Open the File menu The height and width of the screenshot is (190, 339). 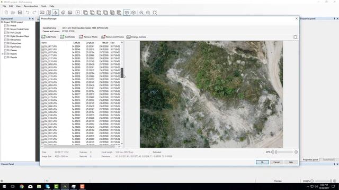(x=4, y=6)
